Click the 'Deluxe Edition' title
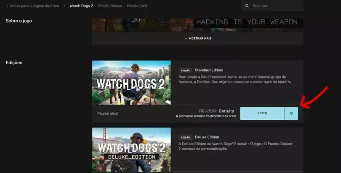341x173 pixels. click(207, 137)
